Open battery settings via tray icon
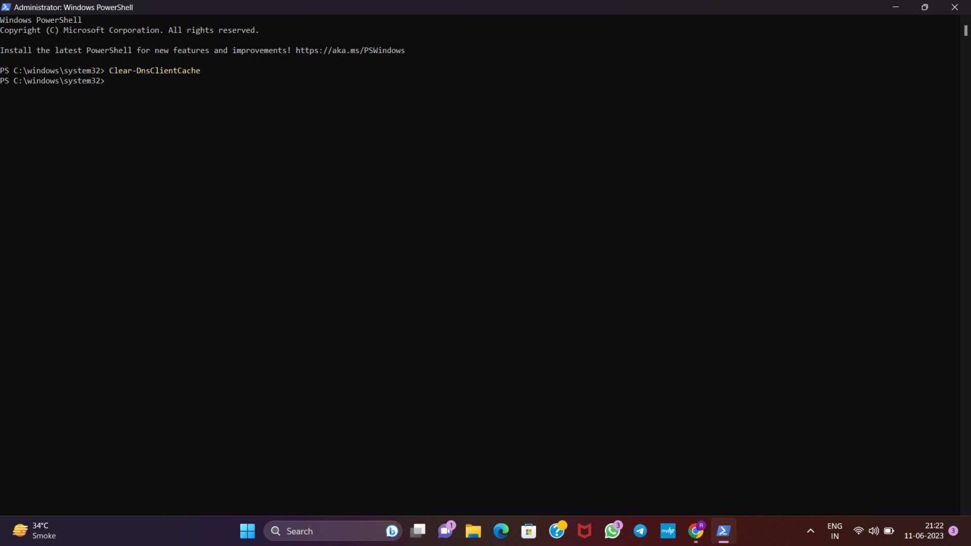 [x=888, y=531]
